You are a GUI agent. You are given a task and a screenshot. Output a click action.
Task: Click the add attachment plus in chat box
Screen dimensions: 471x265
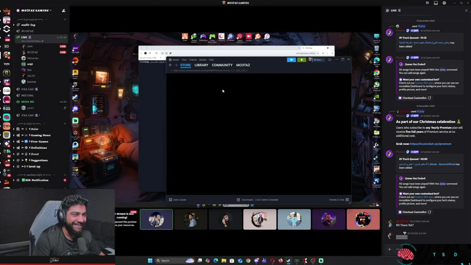pos(389,250)
